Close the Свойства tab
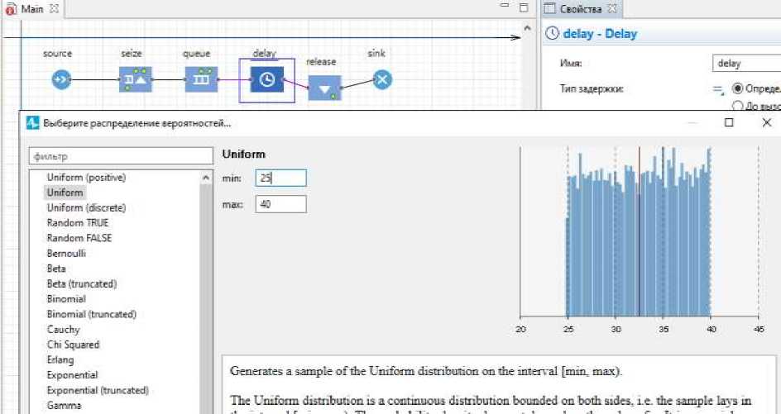The height and width of the screenshot is (414, 781). [x=612, y=8]
